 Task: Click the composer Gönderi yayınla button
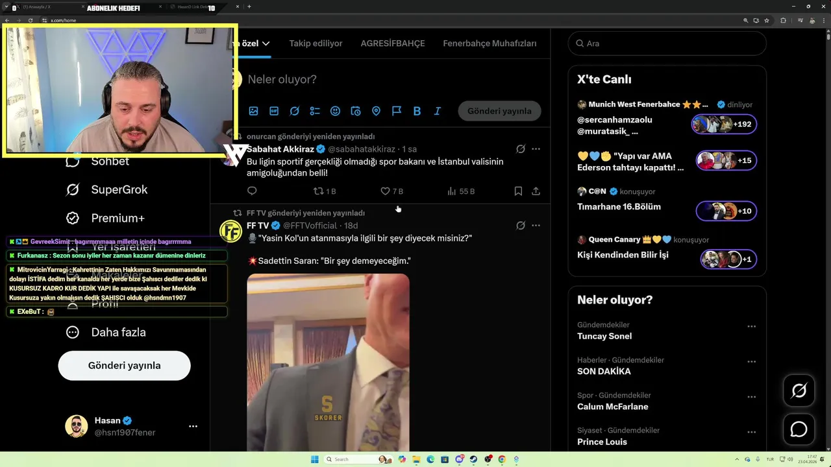[x=499, y=111]
